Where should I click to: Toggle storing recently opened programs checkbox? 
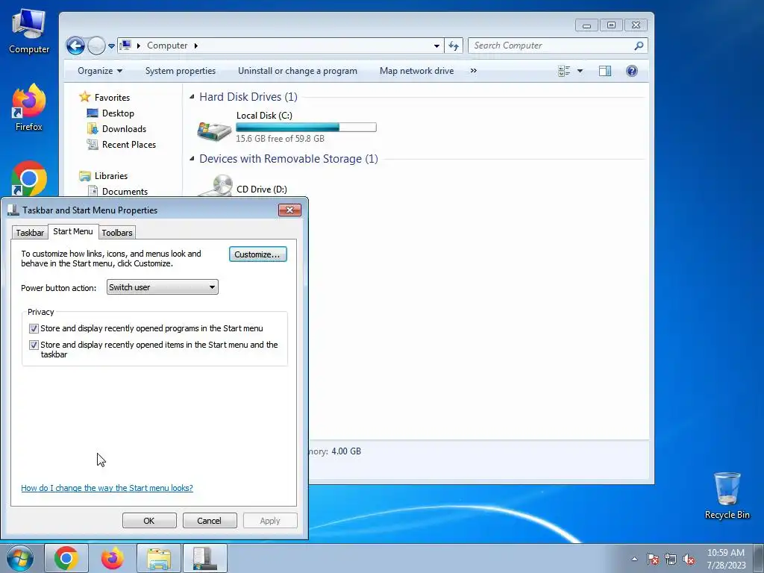(x=34, y=328)
